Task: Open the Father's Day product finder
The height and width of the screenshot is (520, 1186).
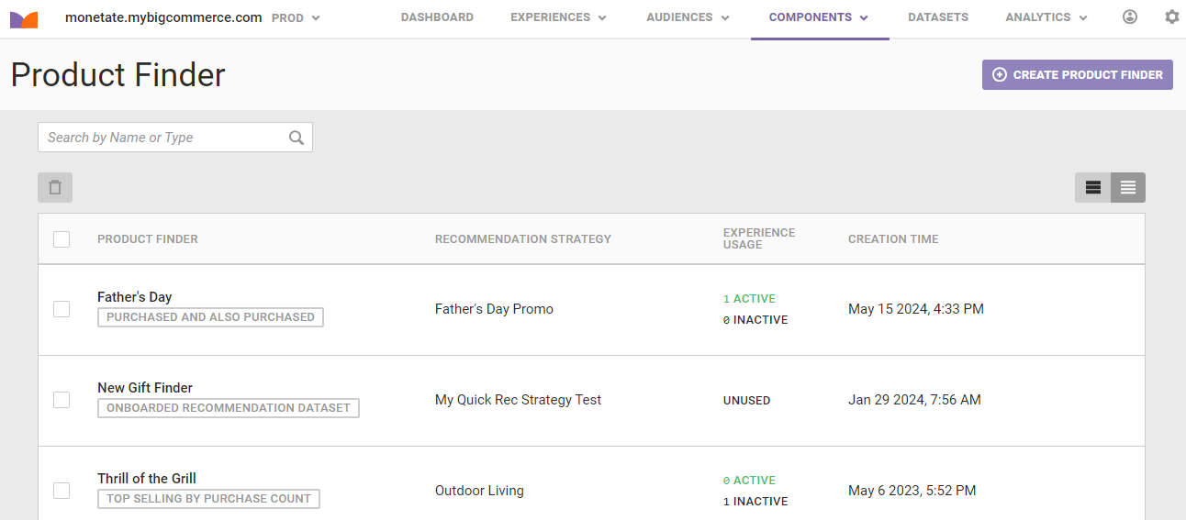Action: (x=135, y=297)
